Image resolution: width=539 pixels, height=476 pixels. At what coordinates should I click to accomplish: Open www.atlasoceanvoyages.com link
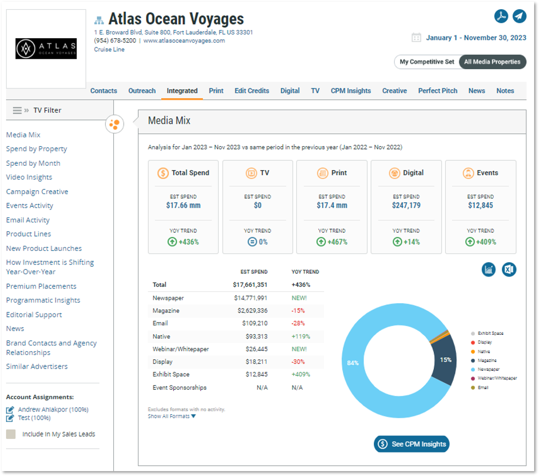[184, 40]
